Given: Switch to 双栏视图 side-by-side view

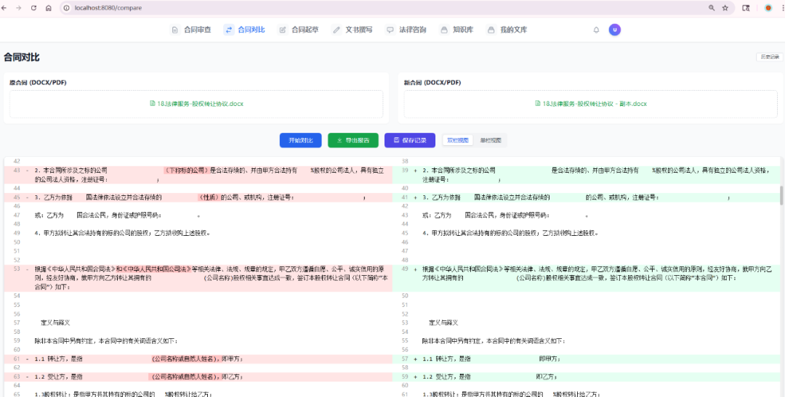Looking at the screenshot, I should (458, 140).
